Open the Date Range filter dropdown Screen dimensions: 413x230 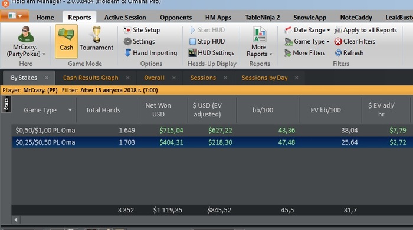coord(307,30)
